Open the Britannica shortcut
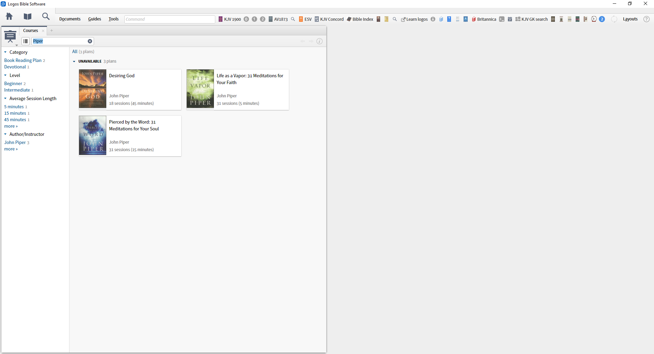Image resolution: width=654 pixels, height=354 pixels. 484,19
